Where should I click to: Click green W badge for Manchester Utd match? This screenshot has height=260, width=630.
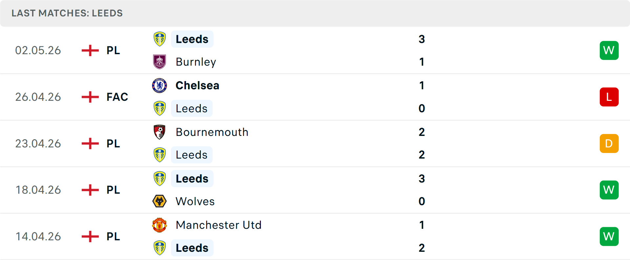[x=609, y=236]
